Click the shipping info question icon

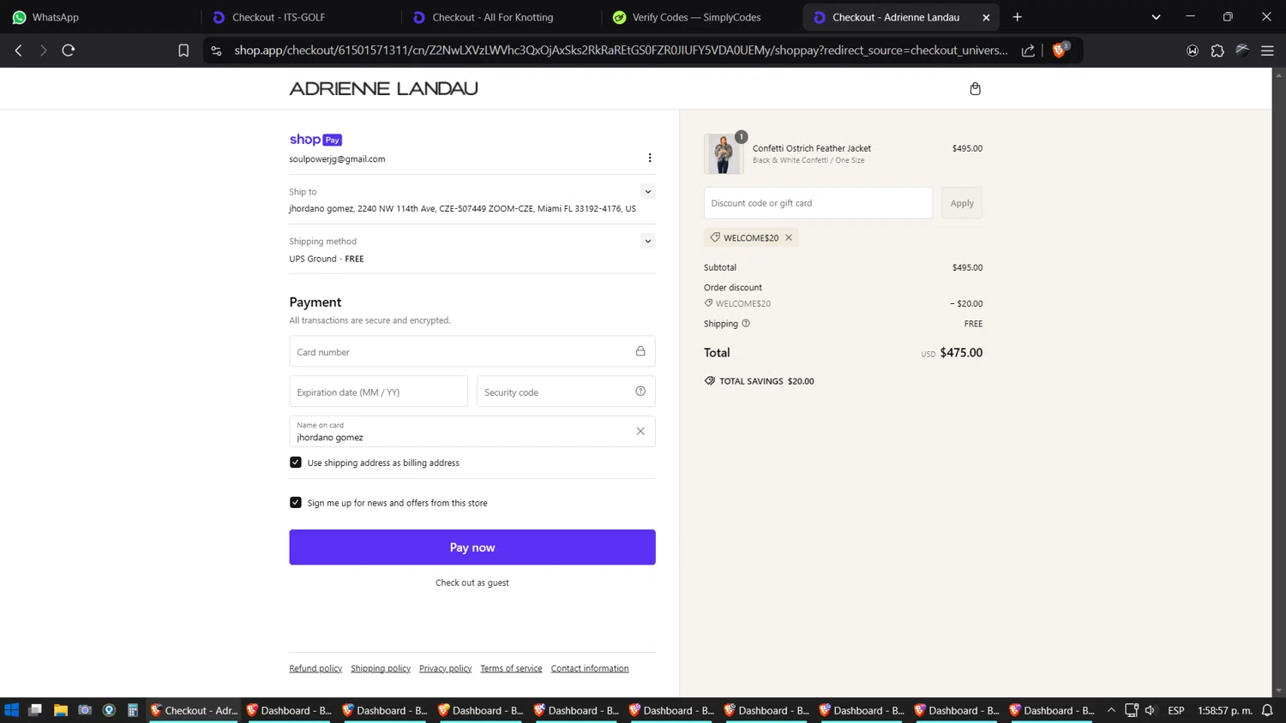746,324
